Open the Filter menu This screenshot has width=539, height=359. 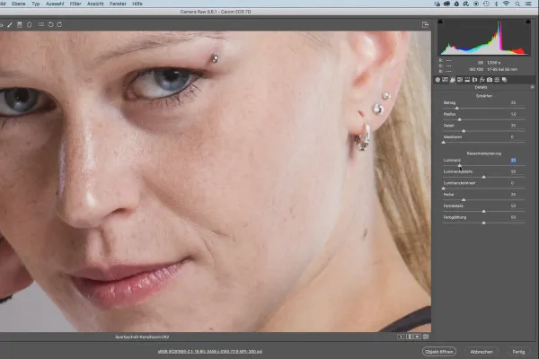pos(75,4)
